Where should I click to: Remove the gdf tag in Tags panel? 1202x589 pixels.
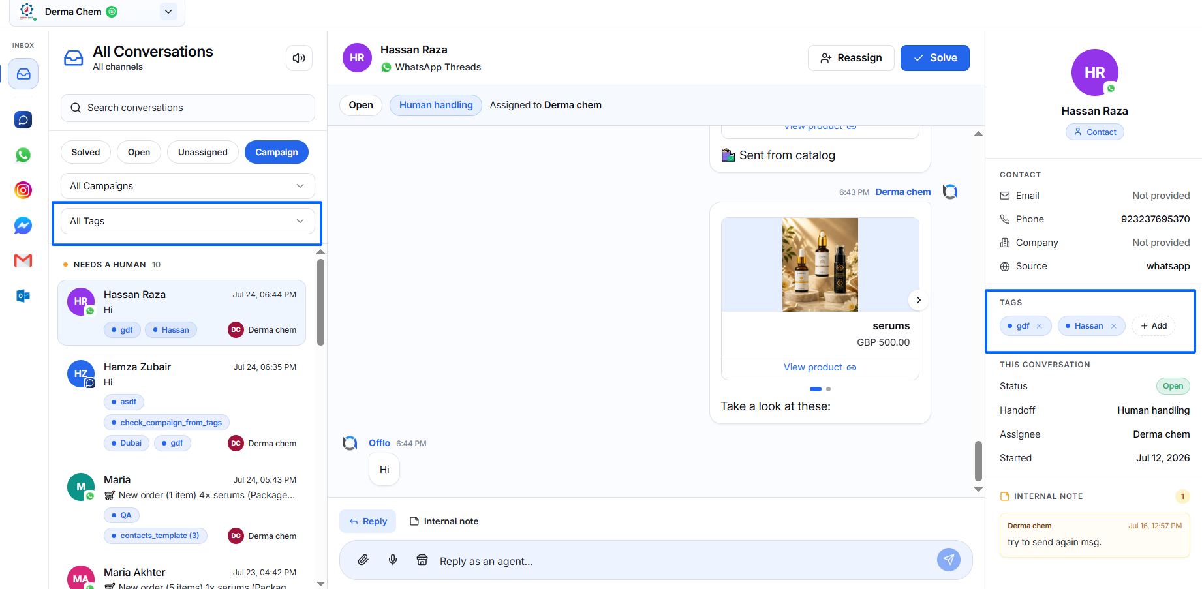[1040, 326]
